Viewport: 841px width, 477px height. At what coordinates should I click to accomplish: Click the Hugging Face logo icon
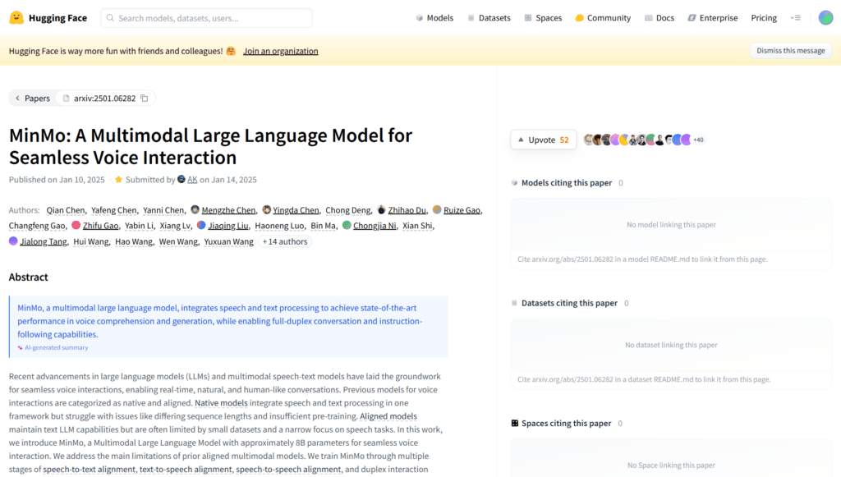pos(16,17)
